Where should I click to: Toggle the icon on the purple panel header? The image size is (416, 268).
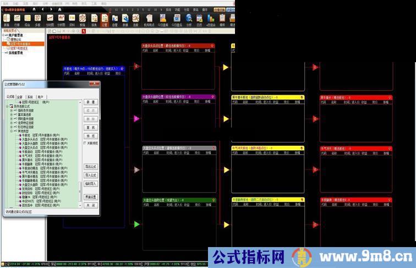[x=212, y=97]
